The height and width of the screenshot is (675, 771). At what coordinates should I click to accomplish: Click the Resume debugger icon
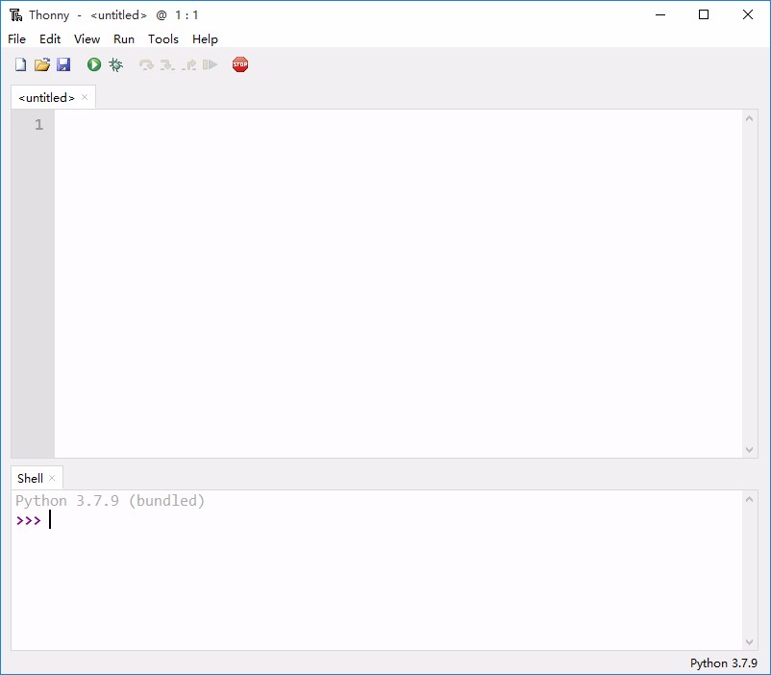pos(210,64)
